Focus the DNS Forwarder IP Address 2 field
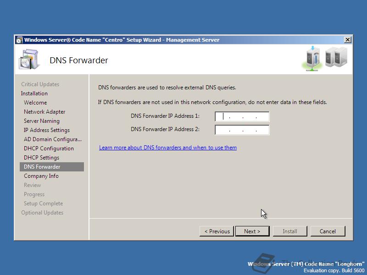Image resolution: width=367 pixels, height=275 pixels. [242, 130]
